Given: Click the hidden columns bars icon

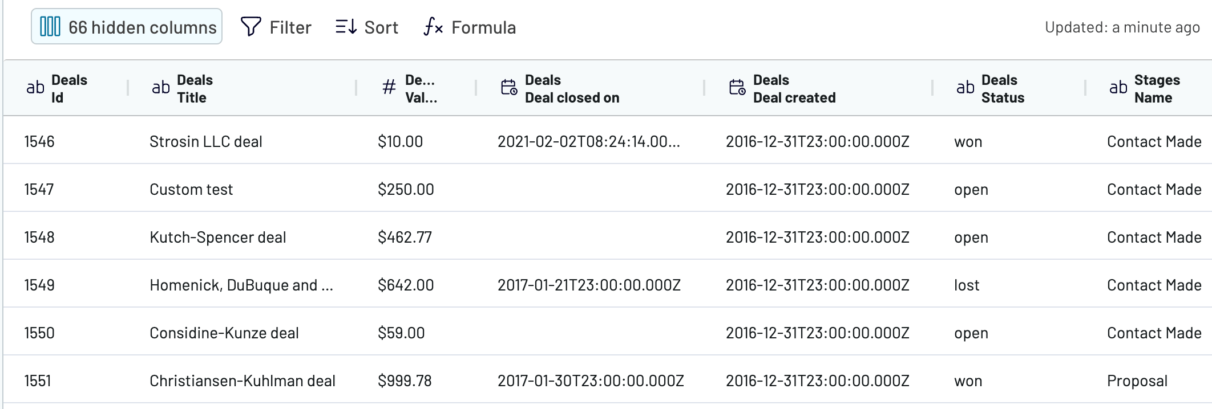Looking at the screenshot, I should [x=50, y=27].
